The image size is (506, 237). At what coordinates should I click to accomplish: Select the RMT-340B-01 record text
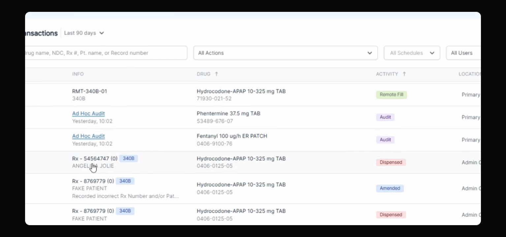point(90,91)
